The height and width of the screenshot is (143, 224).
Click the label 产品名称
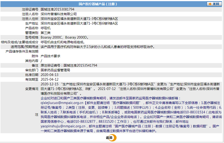click(x=32, y=28)
